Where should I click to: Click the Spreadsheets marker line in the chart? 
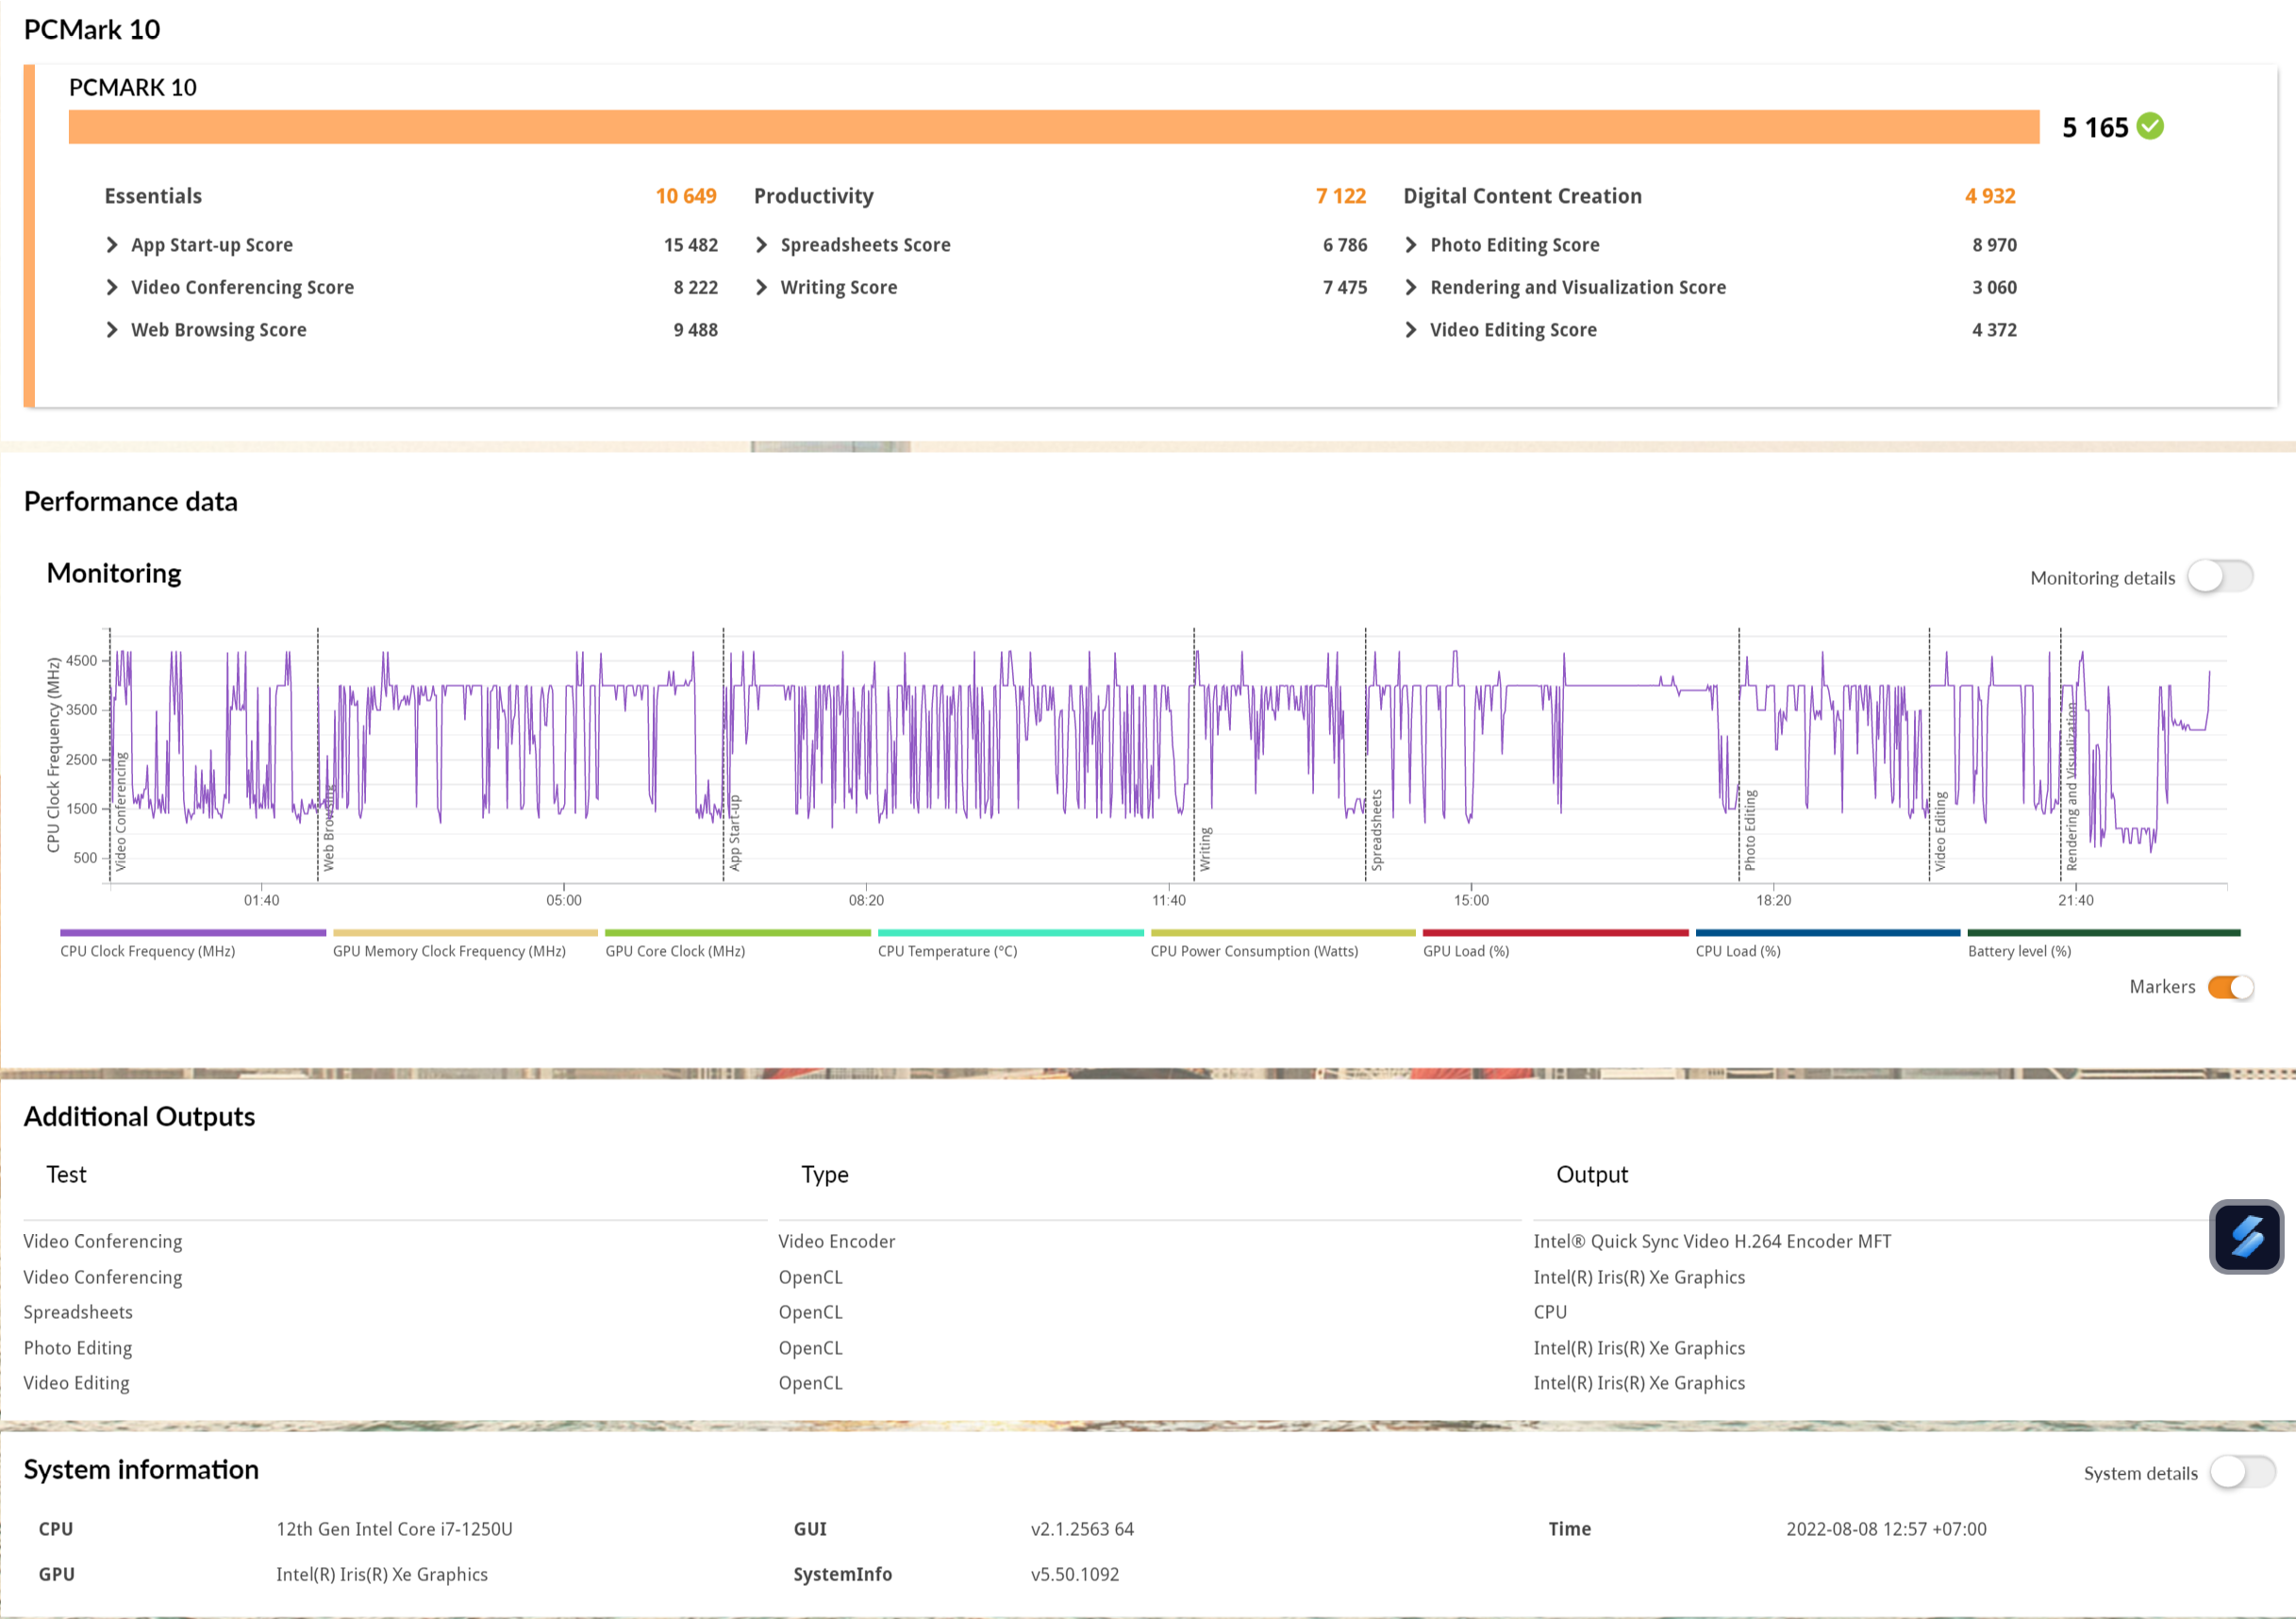point(1366,830)
